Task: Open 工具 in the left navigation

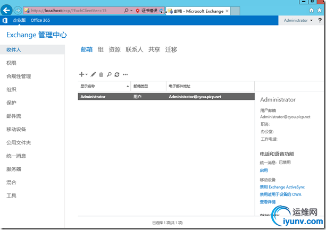Action: coord(11,196)
